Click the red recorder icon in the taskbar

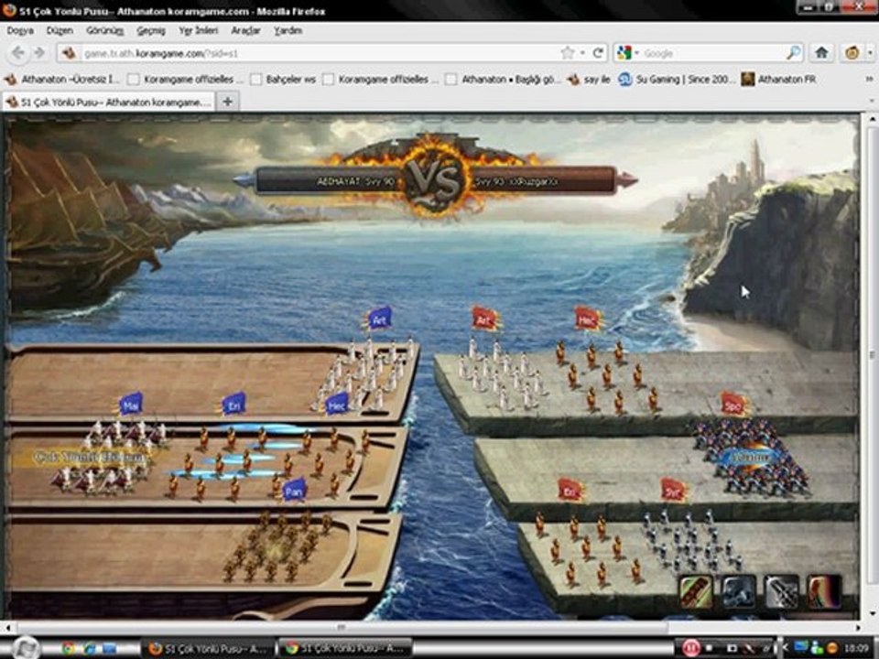click(690, 648)
